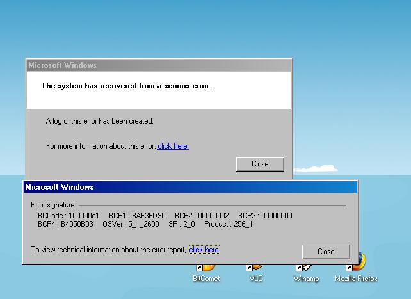The image size is (411, 299).
Task: Close the Error signature dialog
Action: pyautogui.click(x=326, y=252)
